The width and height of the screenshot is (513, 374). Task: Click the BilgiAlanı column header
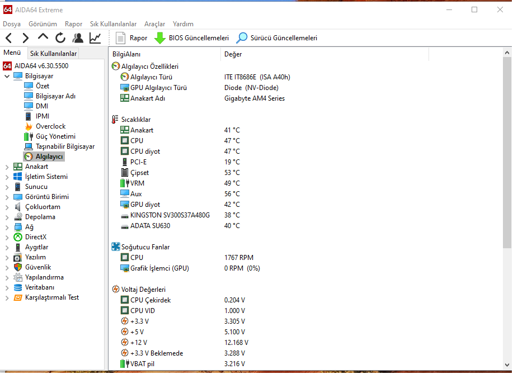(x=165, y=54)
